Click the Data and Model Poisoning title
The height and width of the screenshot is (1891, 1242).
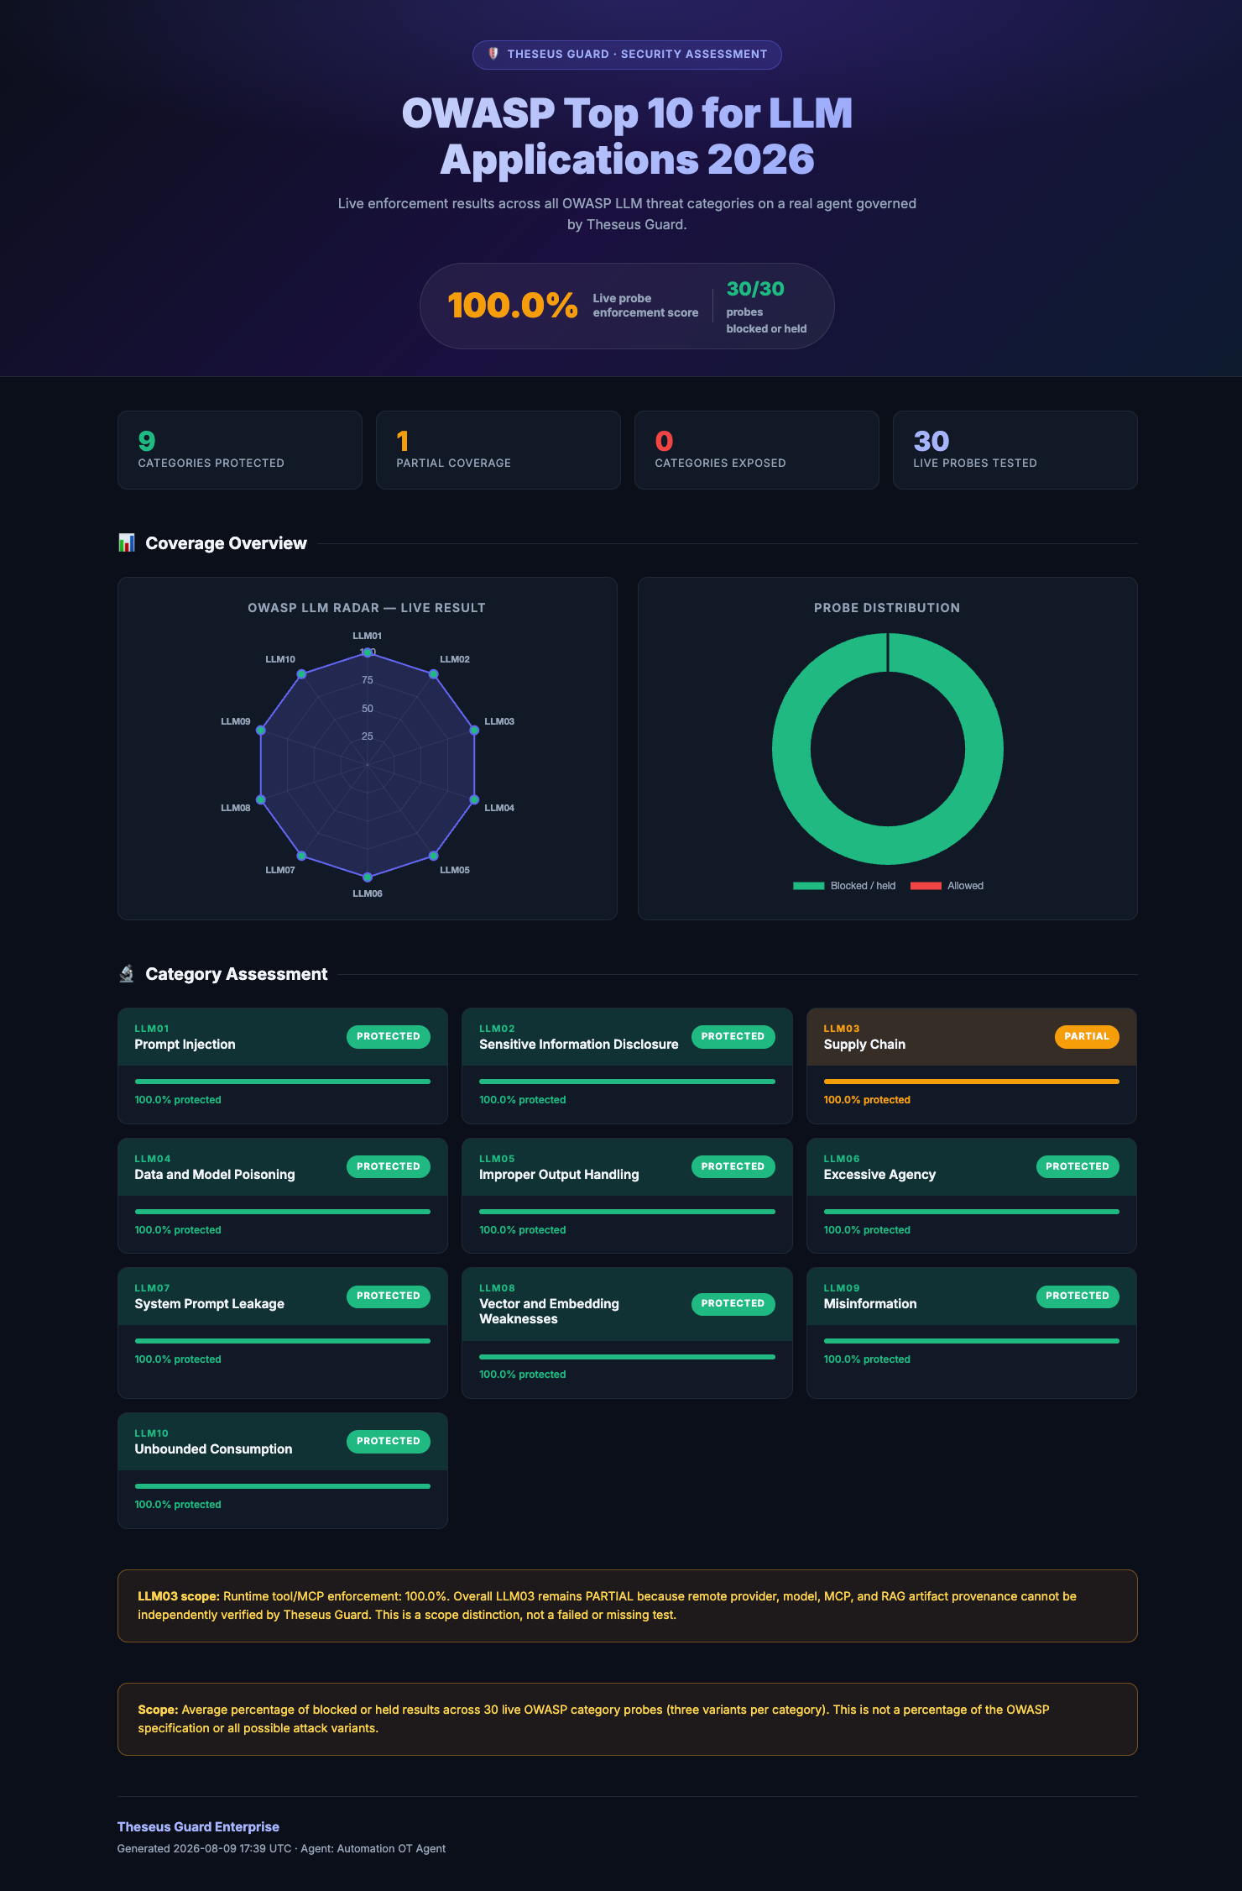(215, 1175)
